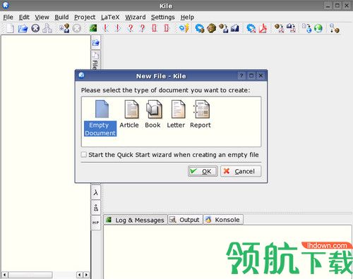This screenshot has height=279, width=353.
Task: Open the special characters å sidebar icon
Action: point(96,208)
